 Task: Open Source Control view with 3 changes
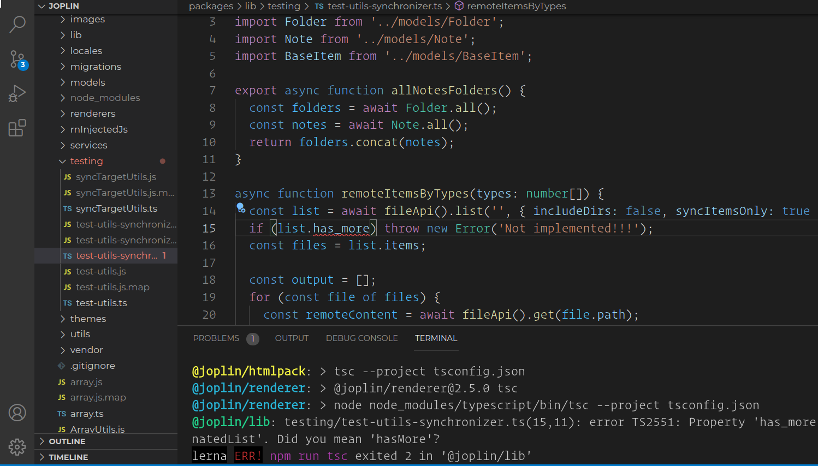click(x=17, y=59)
